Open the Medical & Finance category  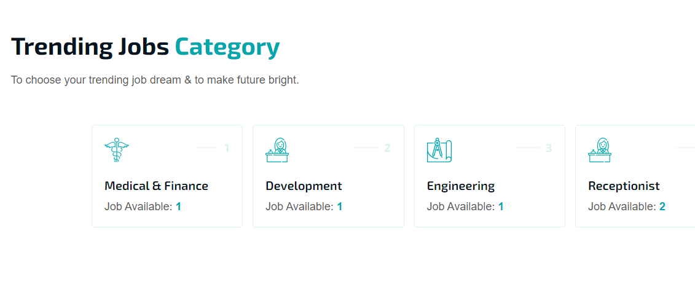pos(156,186)
